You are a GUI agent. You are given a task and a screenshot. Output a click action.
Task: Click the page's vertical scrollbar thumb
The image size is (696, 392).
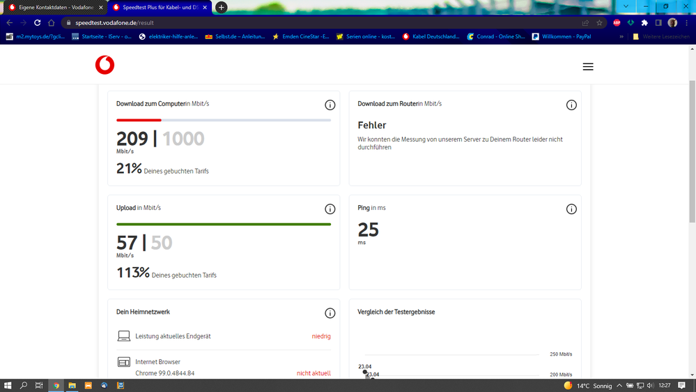[692, 151]
